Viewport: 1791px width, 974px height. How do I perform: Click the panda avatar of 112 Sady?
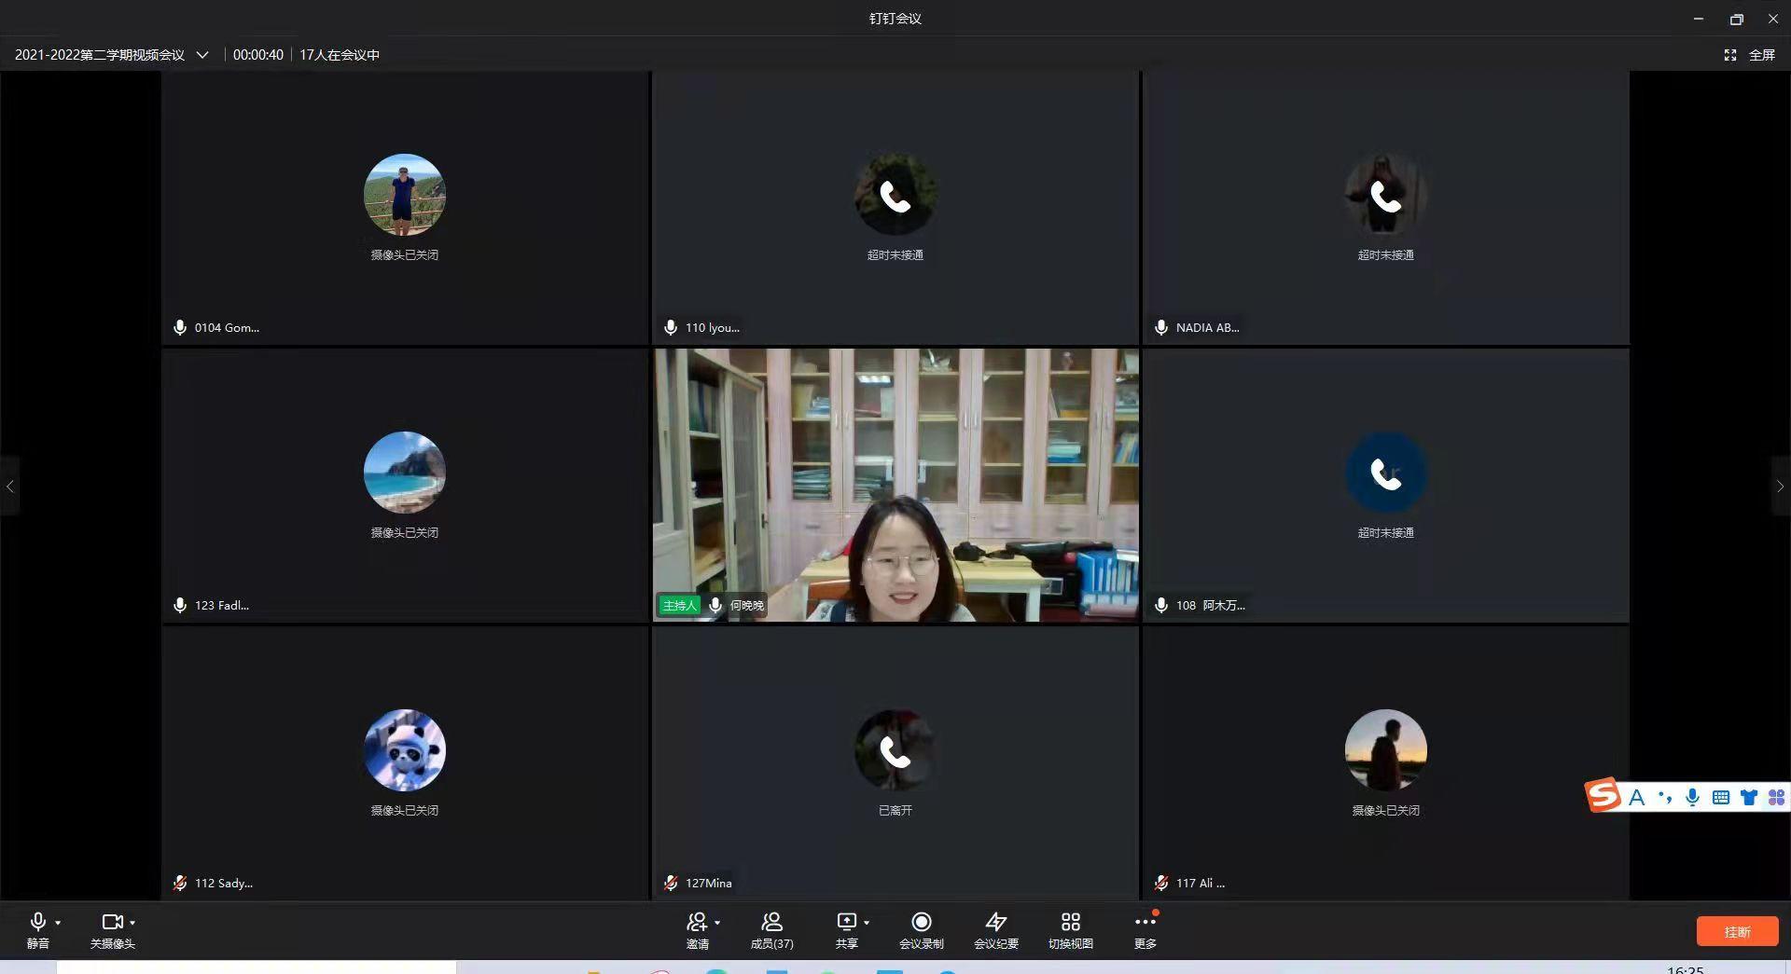pos(404,750)
